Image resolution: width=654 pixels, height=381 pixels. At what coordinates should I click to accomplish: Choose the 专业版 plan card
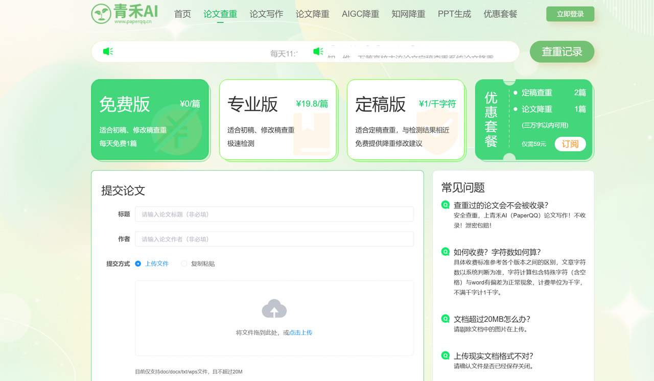278,120
